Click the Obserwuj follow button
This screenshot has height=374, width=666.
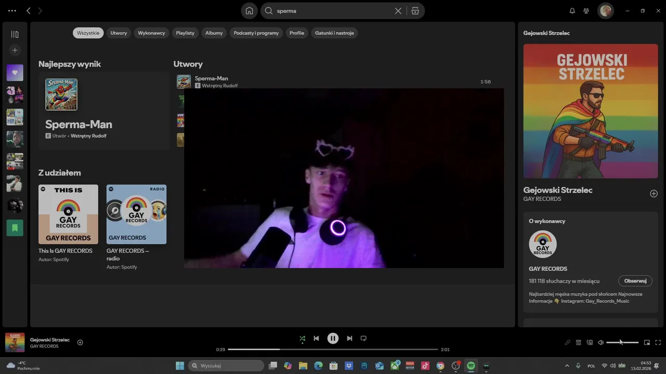[635, 280]
